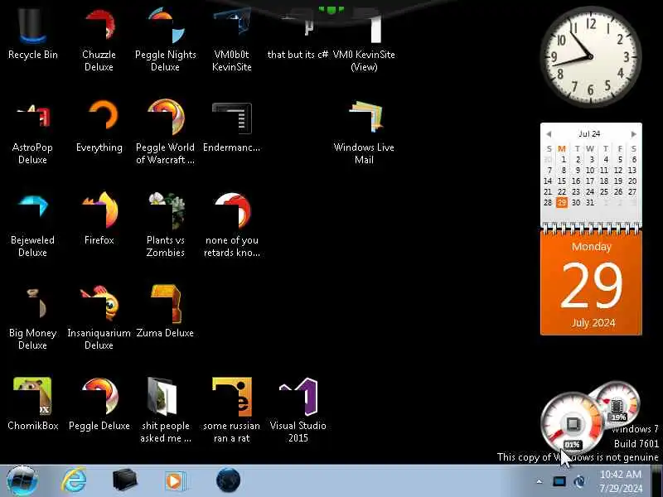Click the swirl icon in system tray
The height and width of the screenshot is (497, 663).
(579, 481)
